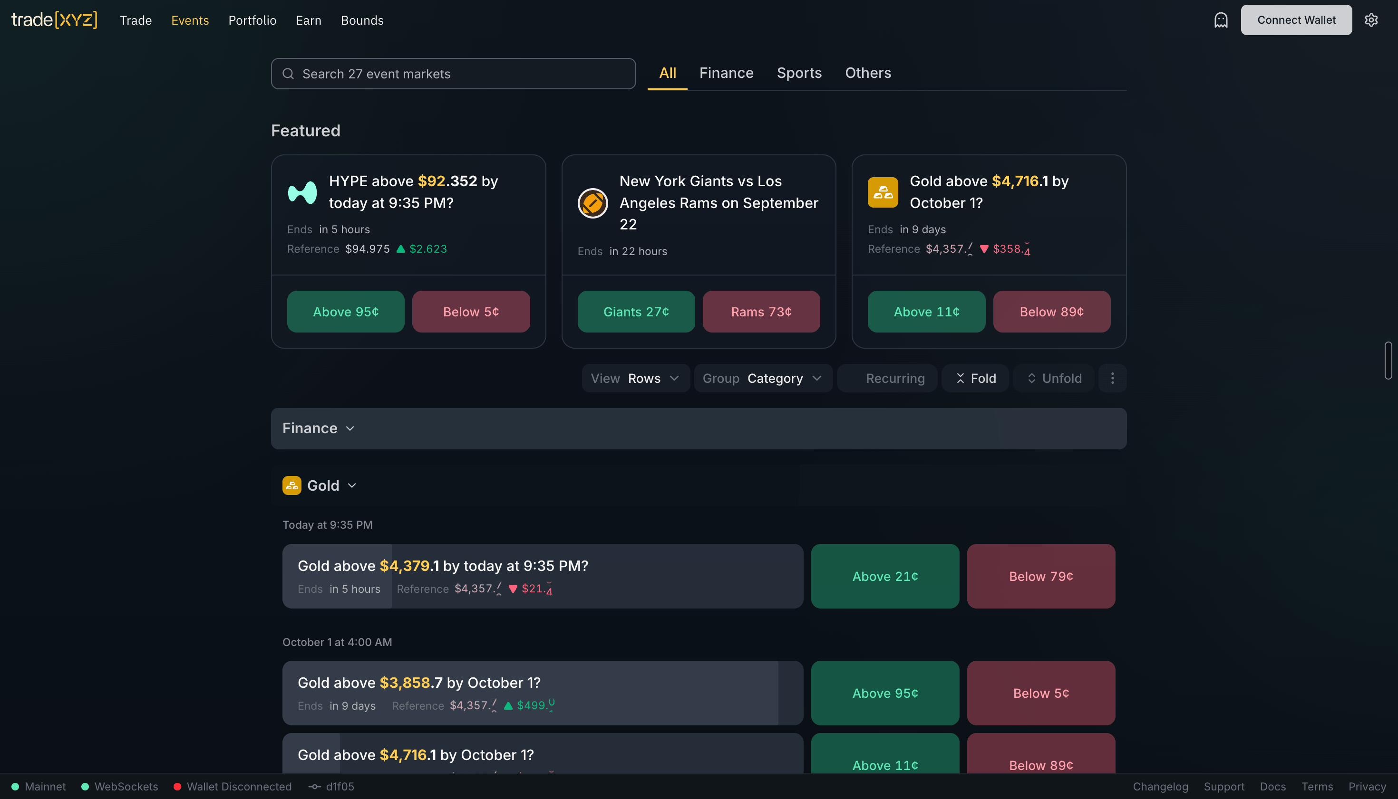Click the page vertical scrollbar thumb
The height and width of the screenshot is (799, 1398).
[x=1388, y=360]
